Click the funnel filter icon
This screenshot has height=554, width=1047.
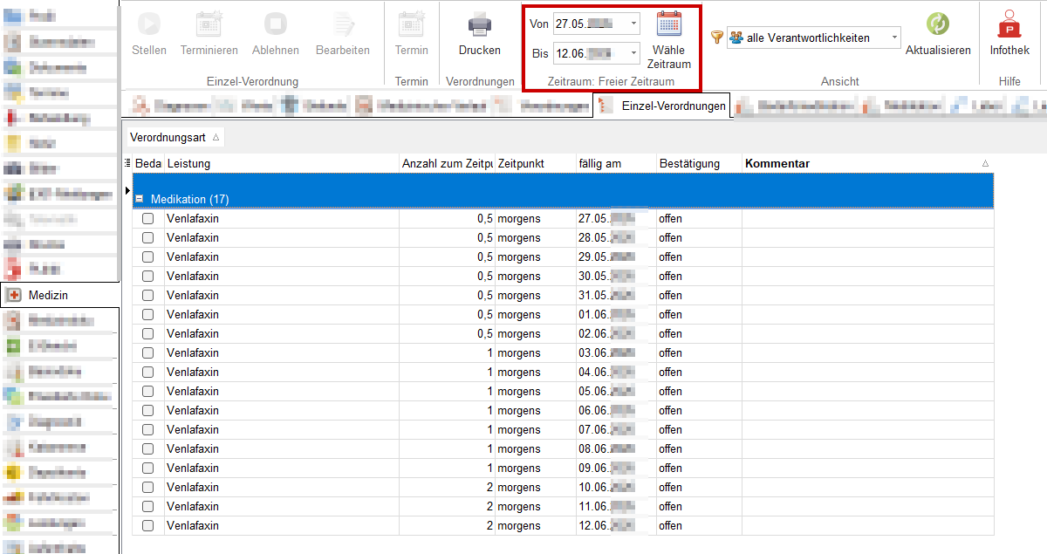tap(717, 38)
